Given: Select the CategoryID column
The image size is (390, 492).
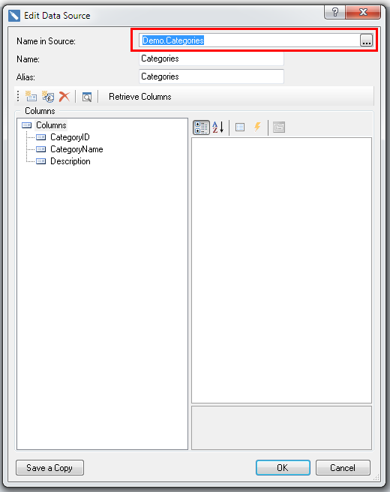Looking at the screenshot, I should click(70, 137).
